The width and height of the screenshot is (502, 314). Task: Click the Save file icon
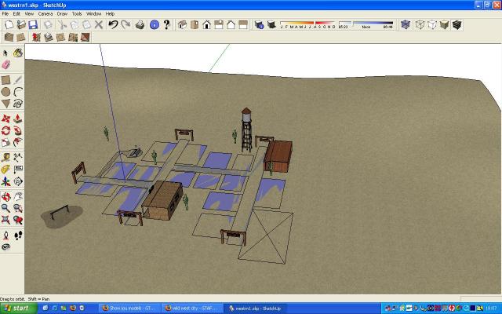(32, 25)
